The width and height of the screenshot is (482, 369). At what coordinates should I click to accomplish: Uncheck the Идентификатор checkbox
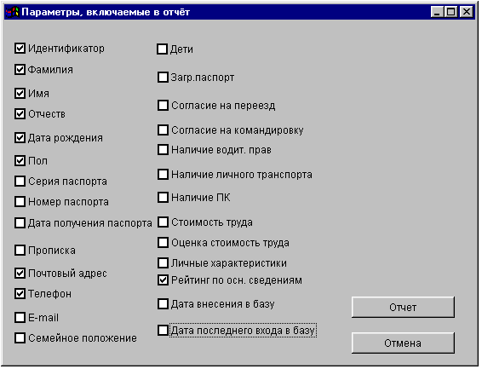[20, 49]
